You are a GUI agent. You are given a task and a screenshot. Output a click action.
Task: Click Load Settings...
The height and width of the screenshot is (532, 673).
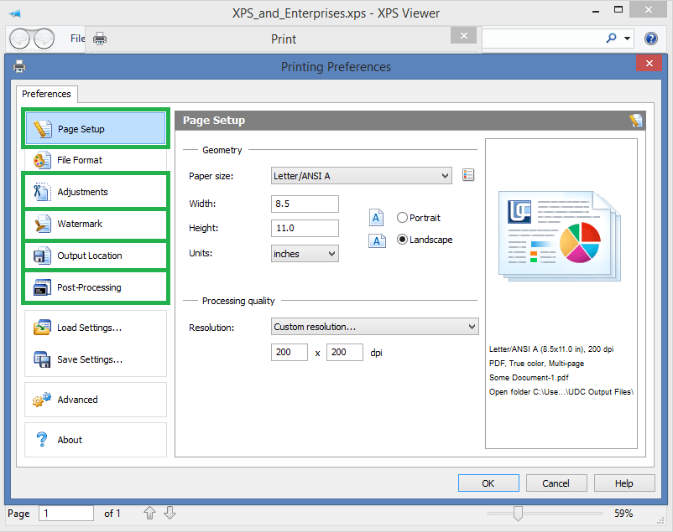click(x=96, y=328)
